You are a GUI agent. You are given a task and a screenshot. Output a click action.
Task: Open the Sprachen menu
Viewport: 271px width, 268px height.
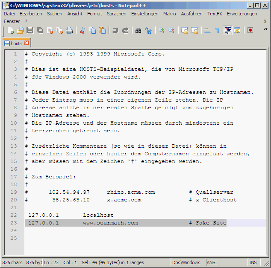tap(117, 14)
